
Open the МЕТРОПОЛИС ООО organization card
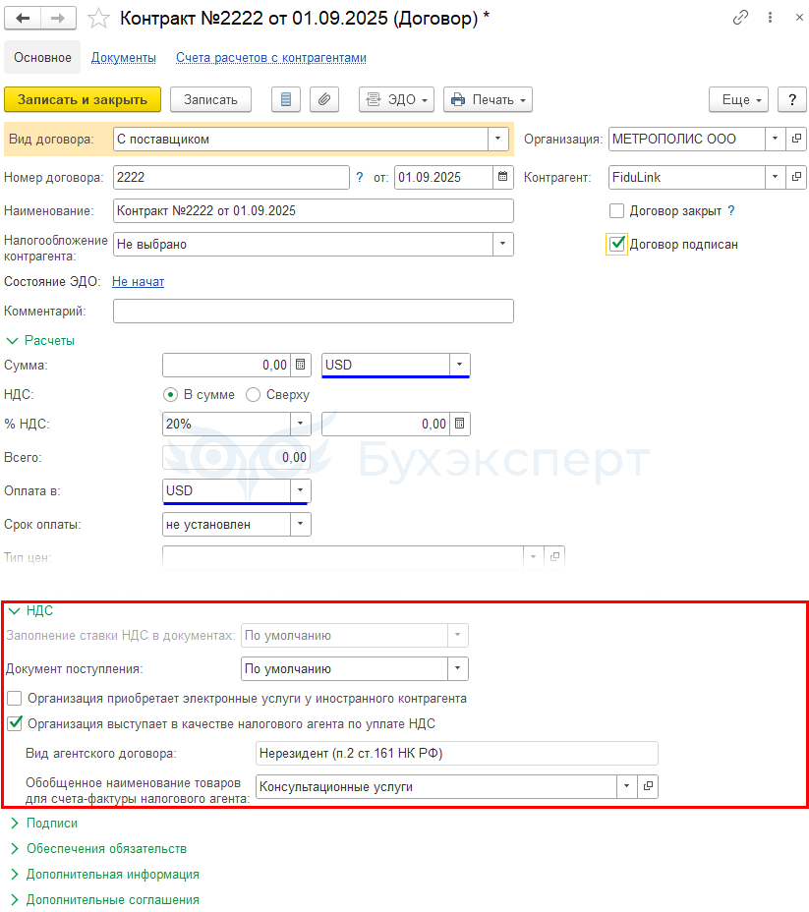pos(796,139)
